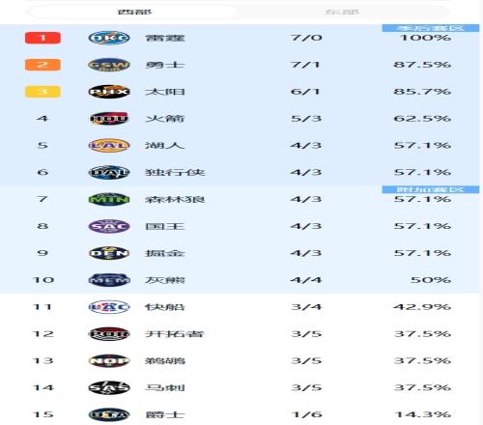This screenshot has width=483, height=425.
Task: Switch to the 东部 conference tab
Action: (x=342, y=12)
